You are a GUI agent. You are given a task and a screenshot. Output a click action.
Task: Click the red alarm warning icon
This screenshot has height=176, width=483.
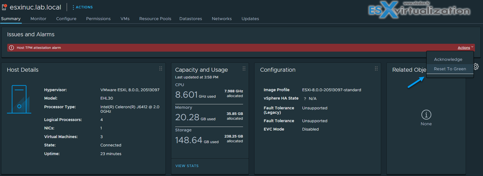coord(11,48)
